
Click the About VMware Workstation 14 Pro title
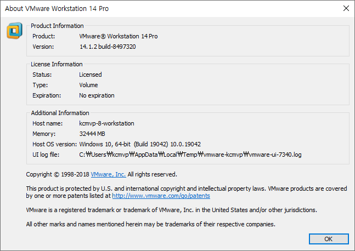pyautogui.click(x=57, y=9)
